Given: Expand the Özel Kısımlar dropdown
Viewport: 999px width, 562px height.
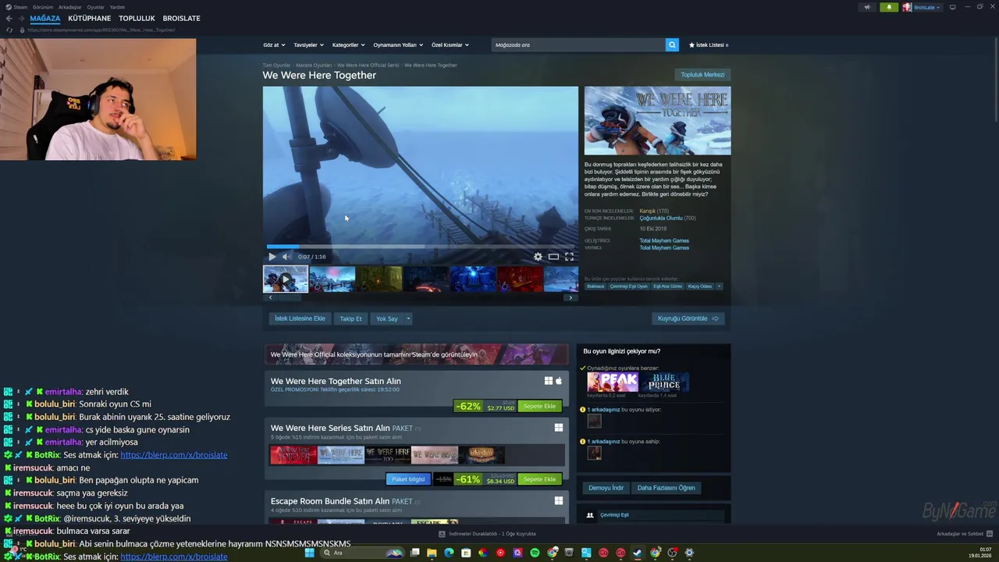Looking at the screenshot, I should click(x=450, y=44).
